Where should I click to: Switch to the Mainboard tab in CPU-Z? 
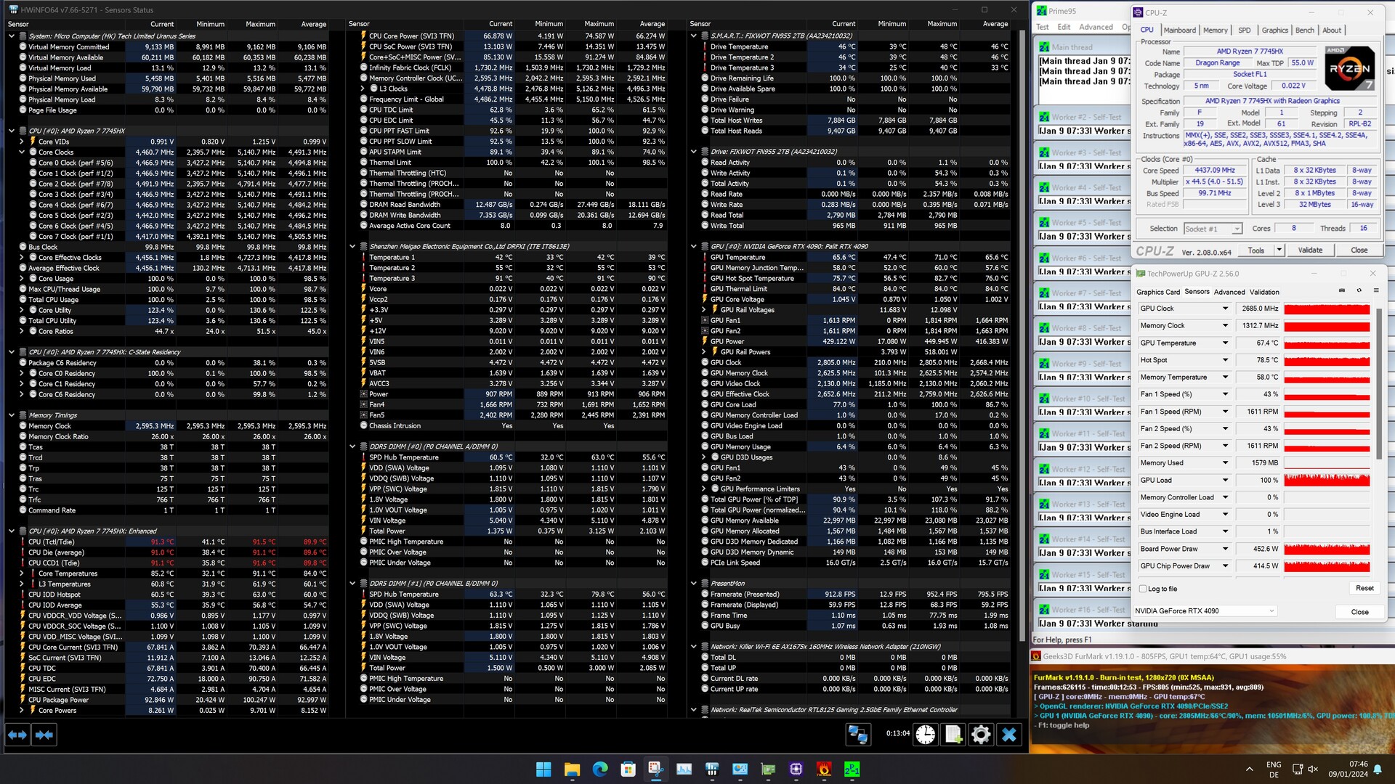(1179, 30)
